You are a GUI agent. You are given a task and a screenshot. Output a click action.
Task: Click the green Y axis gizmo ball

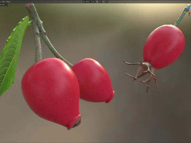185,12
